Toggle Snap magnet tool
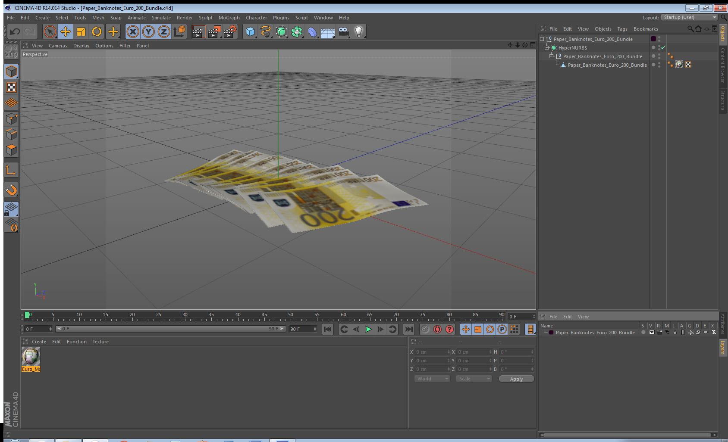Viewport: 728px width, 442px height. click(x=11, y=190)
